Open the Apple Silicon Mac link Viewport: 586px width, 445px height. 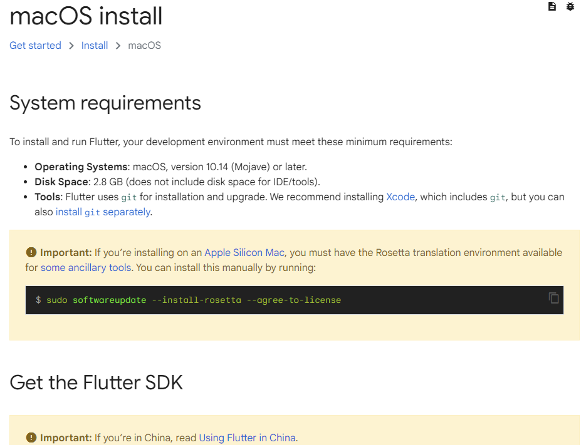point(244,253)
